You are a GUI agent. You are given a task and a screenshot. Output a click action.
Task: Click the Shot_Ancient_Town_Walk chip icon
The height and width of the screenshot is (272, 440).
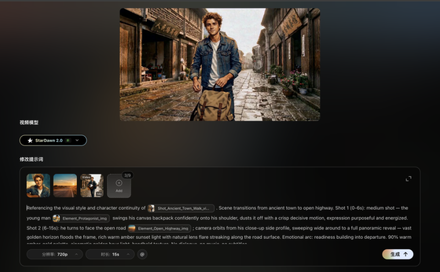[151, 208]
